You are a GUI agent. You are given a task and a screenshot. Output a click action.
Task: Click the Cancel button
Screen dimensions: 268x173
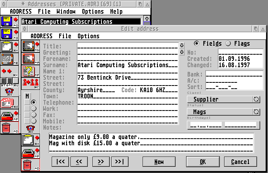pyautogui.click(x=240, y=162)
